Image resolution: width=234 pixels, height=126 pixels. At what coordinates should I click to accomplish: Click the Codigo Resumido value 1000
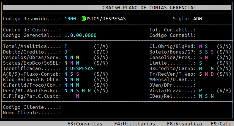pyautogui.click(x=70, y=19)
